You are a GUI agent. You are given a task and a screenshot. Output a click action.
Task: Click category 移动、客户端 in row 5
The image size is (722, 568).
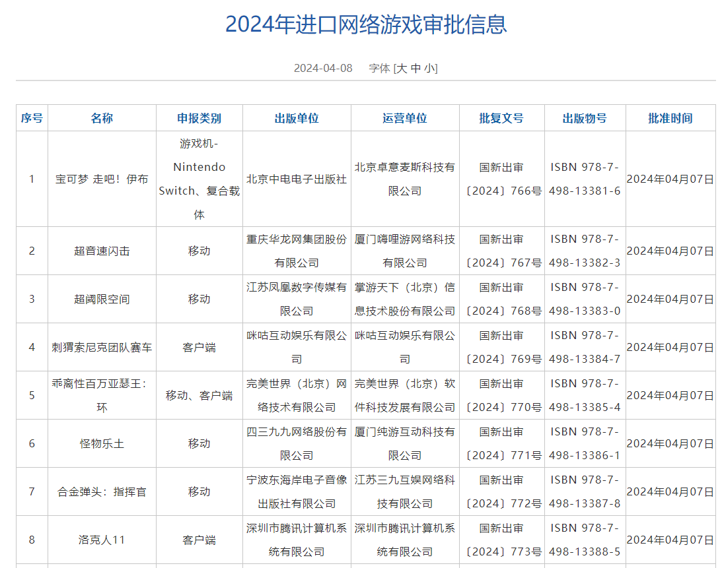tap(199, 396)
